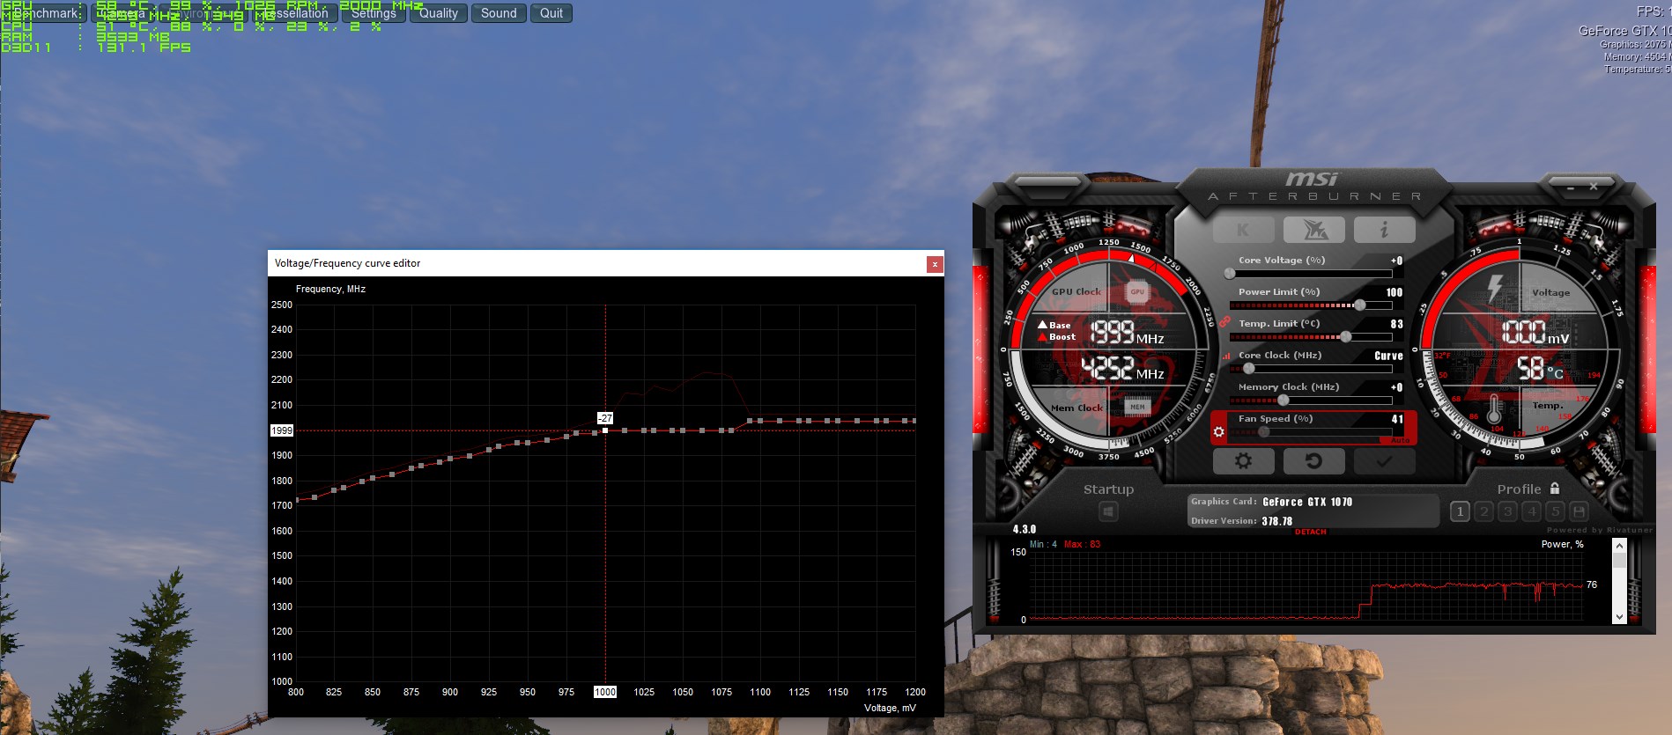Select profile slot 5
The width and height of the screenshot is (1672, 735).
pyautogui.click(x=1555, y=511)
